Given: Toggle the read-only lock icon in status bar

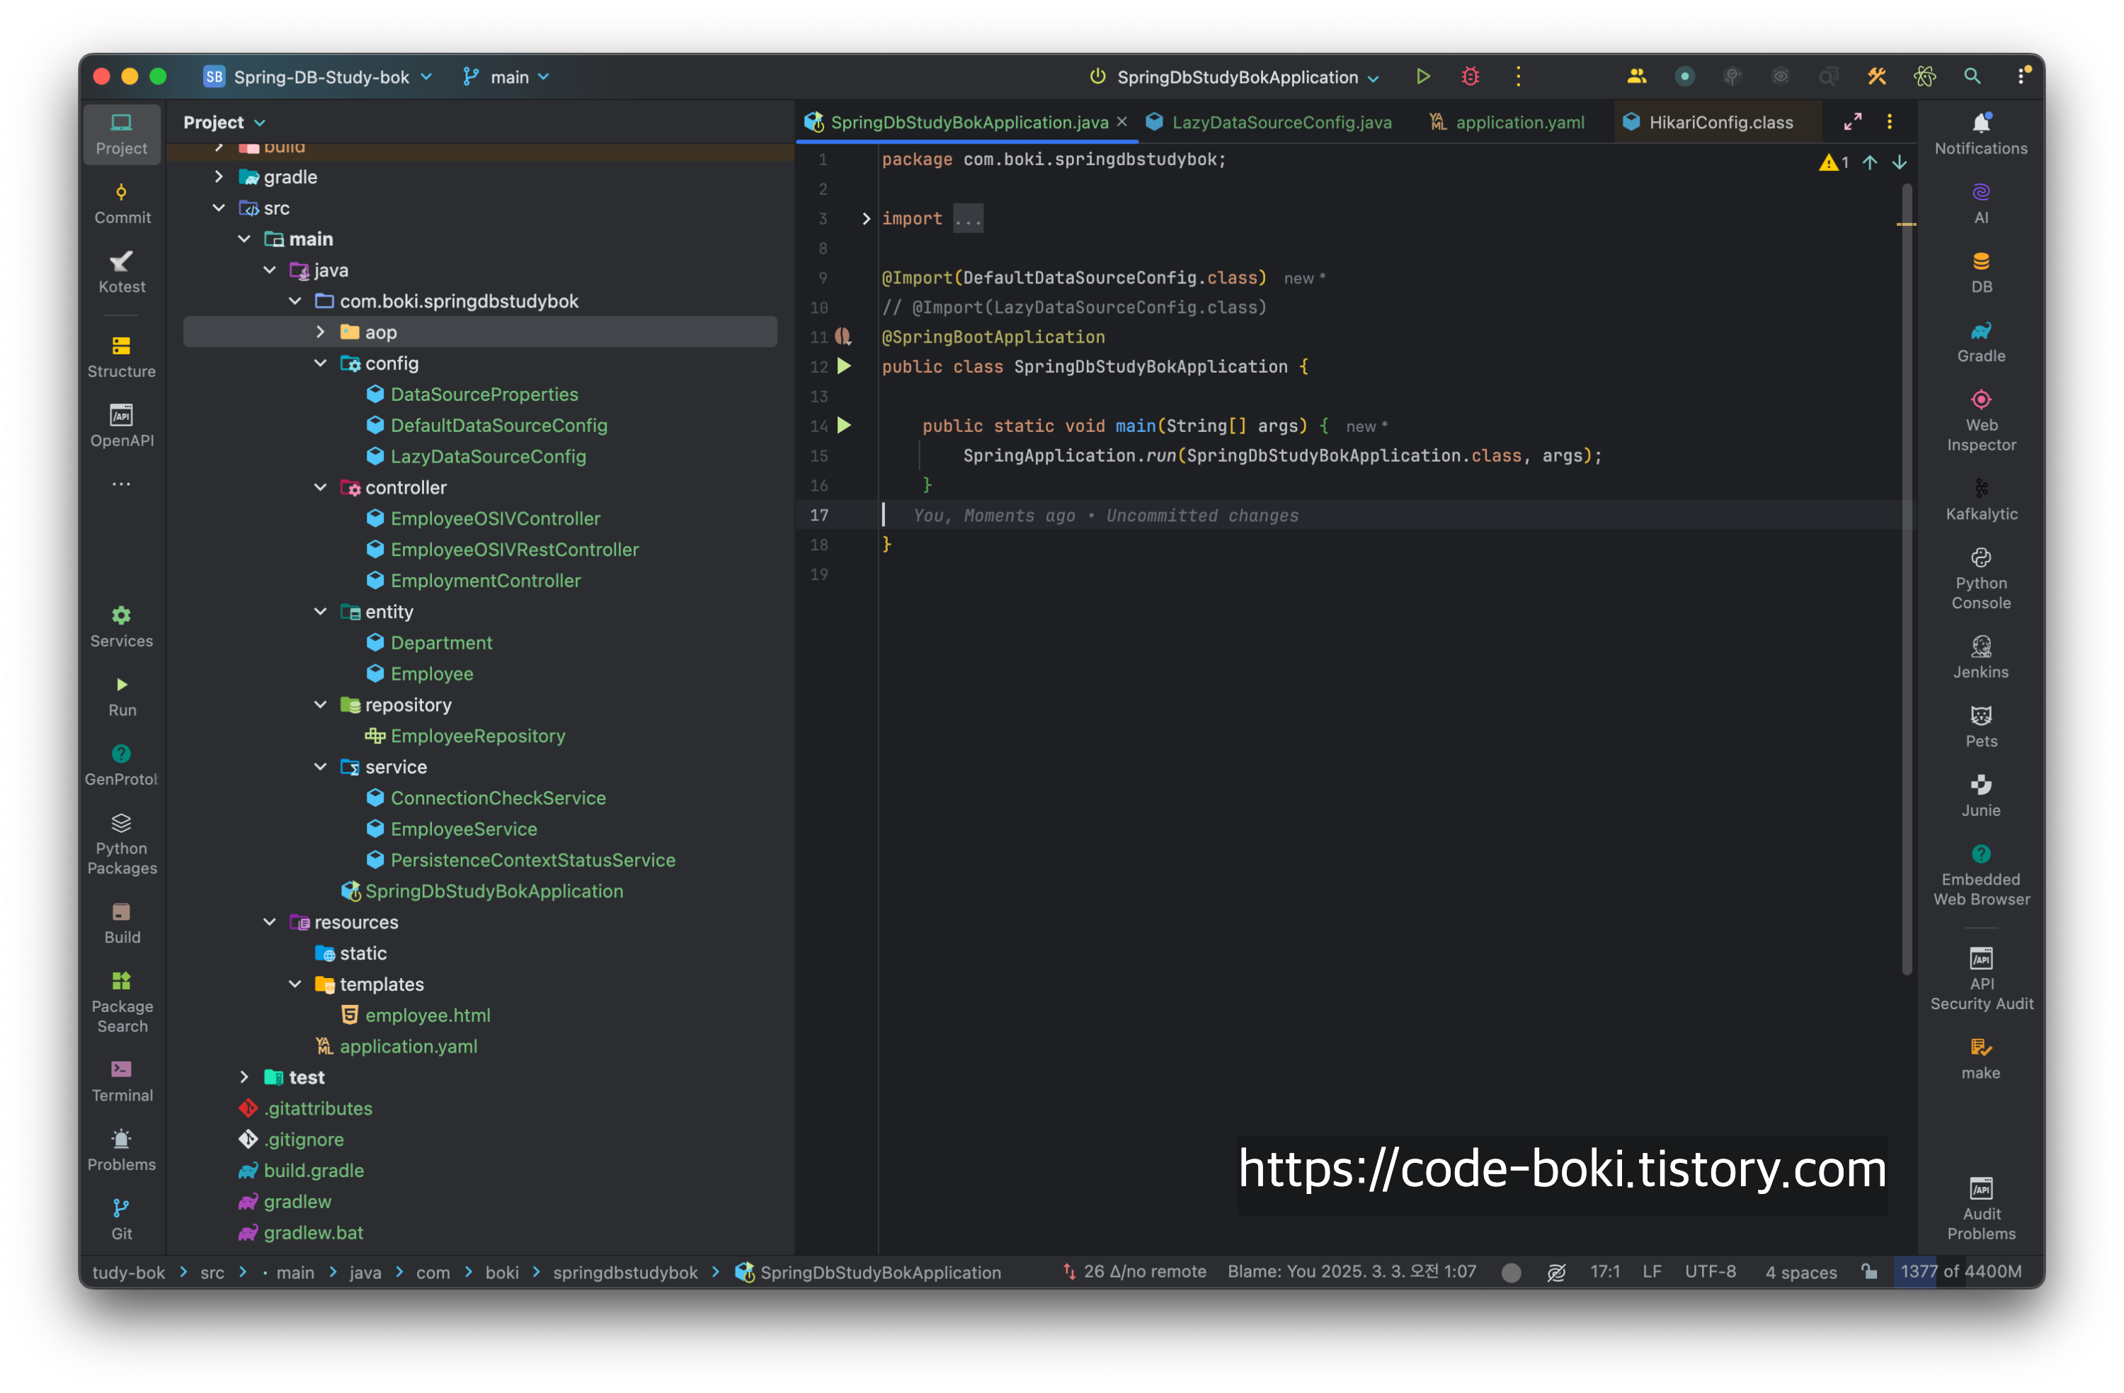Looking at the screenshot, I should pos(1868,1272).
